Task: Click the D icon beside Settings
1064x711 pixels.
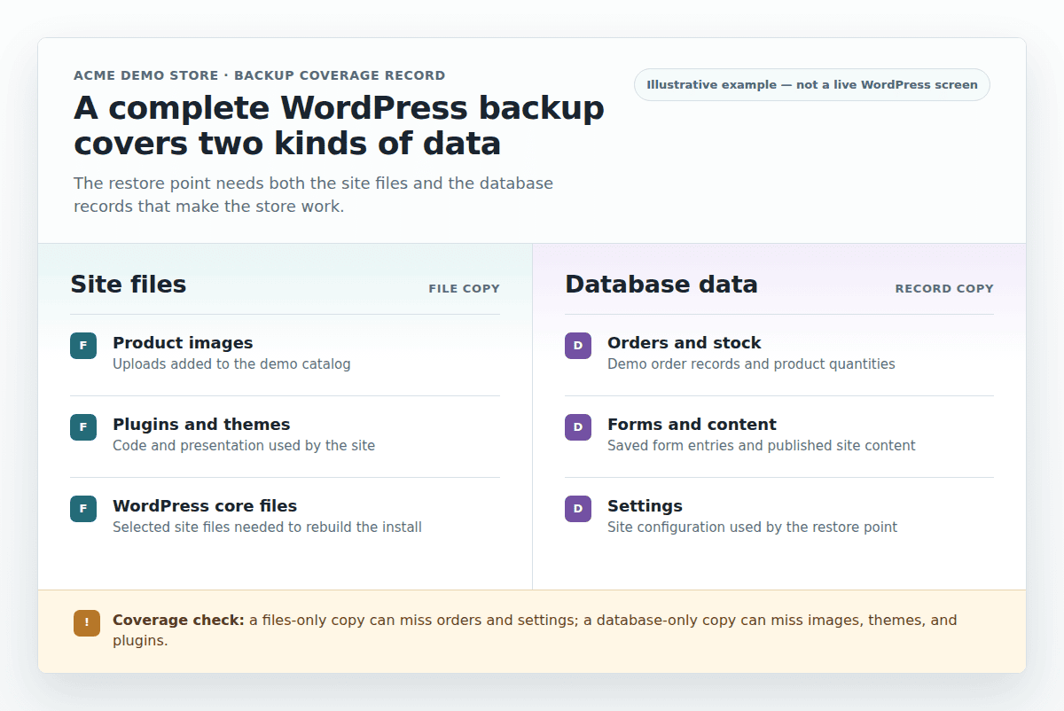Action: coord(578,509)
